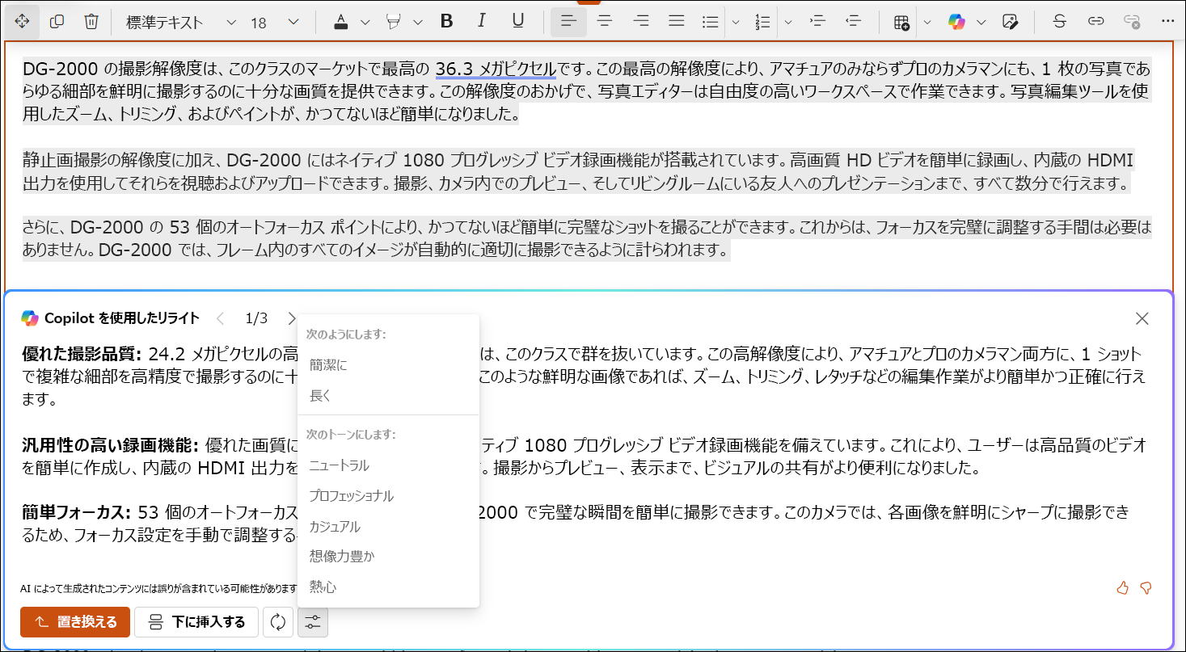This screenshot has height=652, width=1186.
Task: Decrease the indent level
Action: (853, 22)
